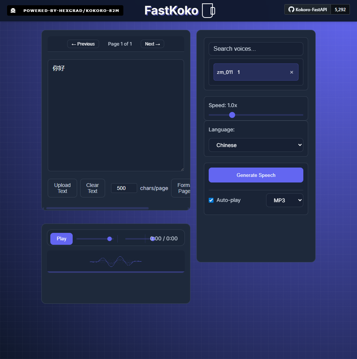Click the Page 1 of 1 indicator
Image resolution: width=357 pixels, height=359 pixels.
point(120,44)
